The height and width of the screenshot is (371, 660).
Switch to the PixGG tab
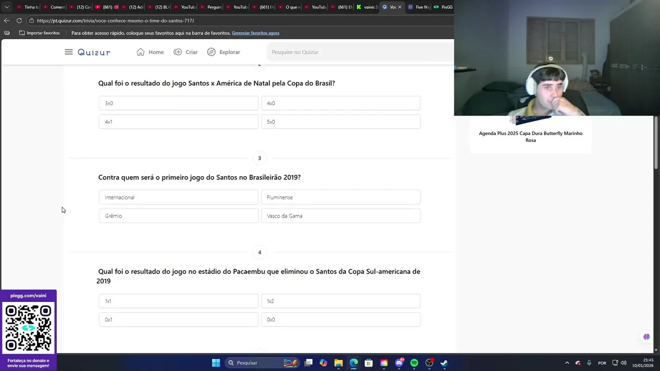(443, 7)
